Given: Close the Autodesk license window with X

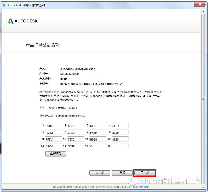Looking at the screenshot, I should coord(200,4).
